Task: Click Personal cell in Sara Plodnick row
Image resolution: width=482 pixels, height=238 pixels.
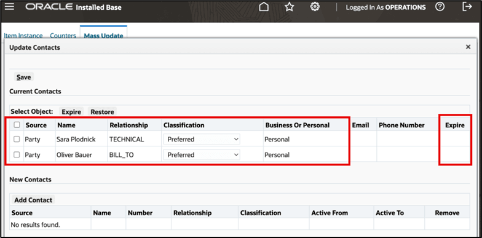Action: 277,139
